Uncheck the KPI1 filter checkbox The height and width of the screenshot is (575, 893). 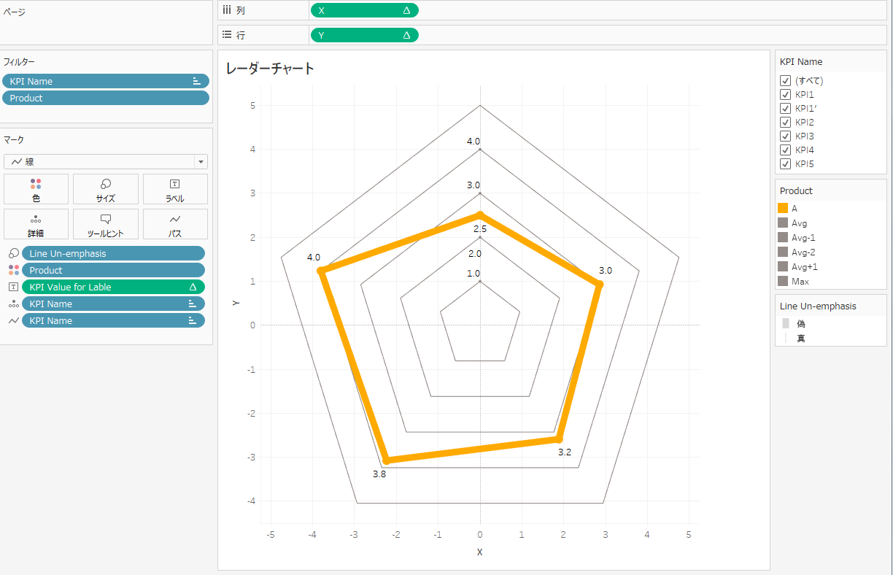[786, 95]
